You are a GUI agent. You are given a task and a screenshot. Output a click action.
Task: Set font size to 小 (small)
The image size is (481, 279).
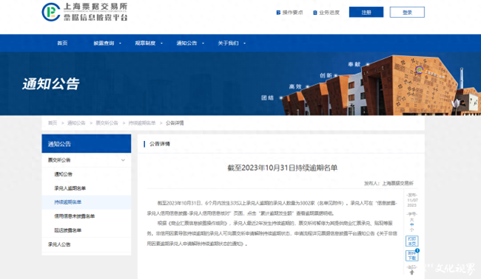(411, 230)
